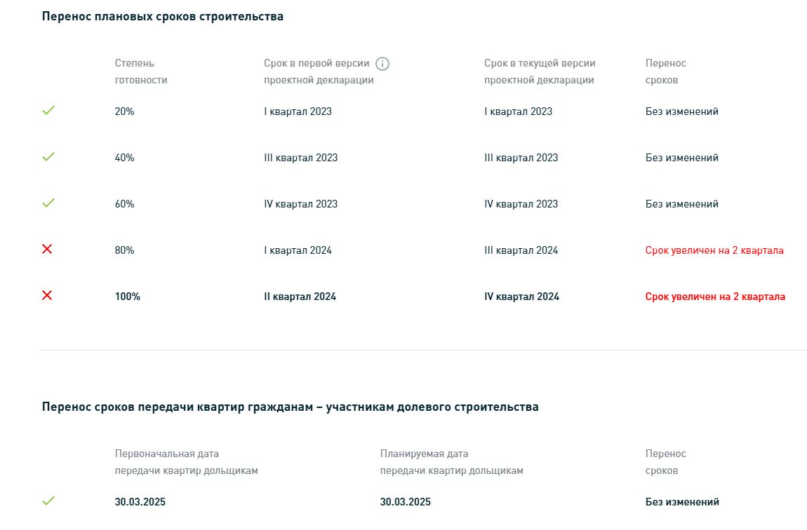Click the green checkmark in the 60% row

48,203
